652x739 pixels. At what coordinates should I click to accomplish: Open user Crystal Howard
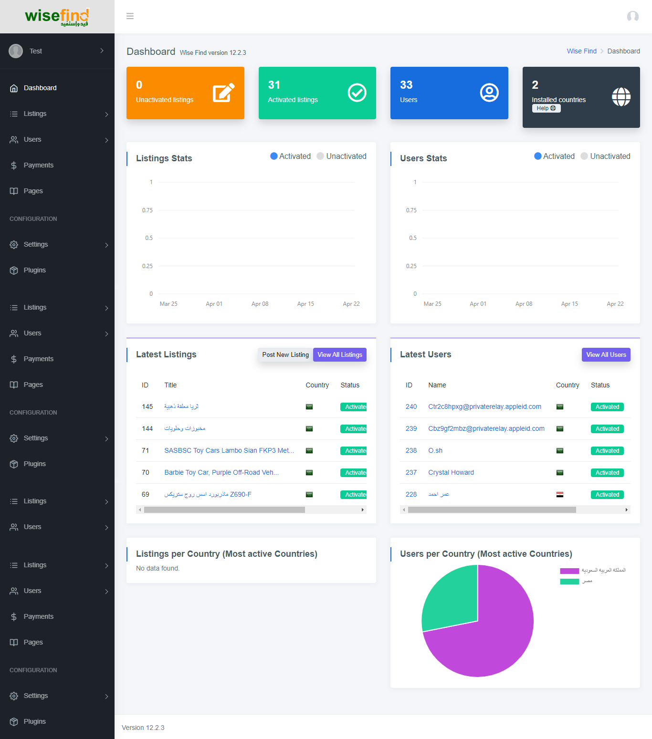coord(451,473)
